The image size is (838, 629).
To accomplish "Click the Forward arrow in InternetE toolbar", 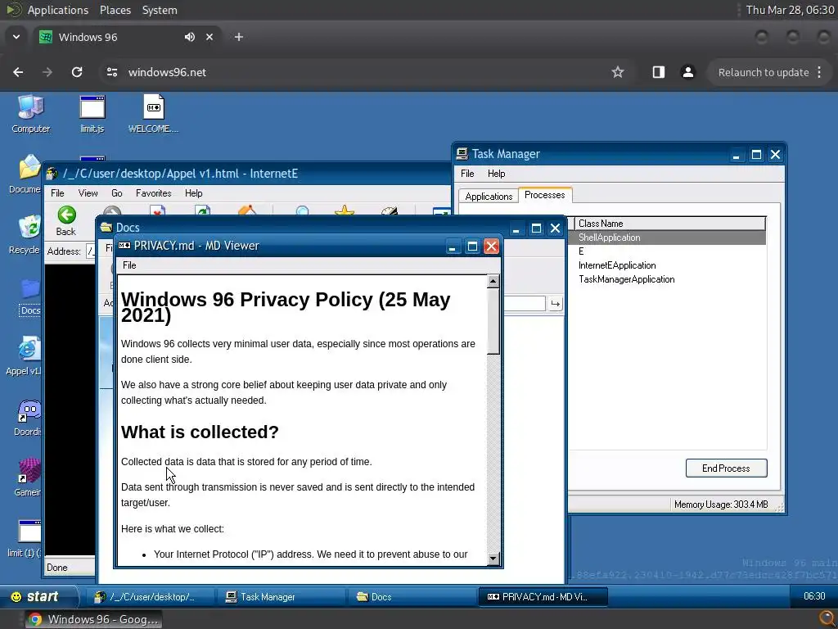I will 111,210.
